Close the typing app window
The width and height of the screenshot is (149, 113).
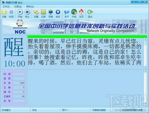pyautogui.click(x=145, y=2)
